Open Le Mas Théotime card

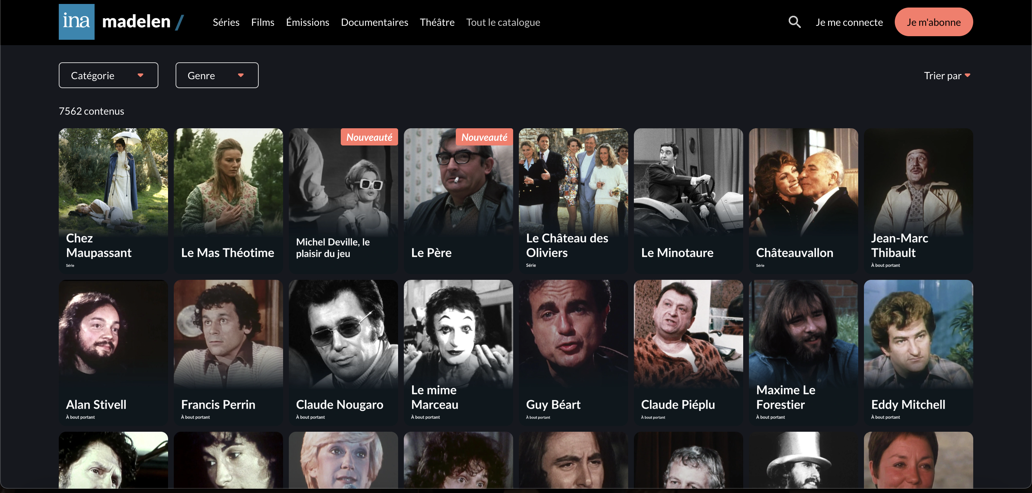(228, 201)
